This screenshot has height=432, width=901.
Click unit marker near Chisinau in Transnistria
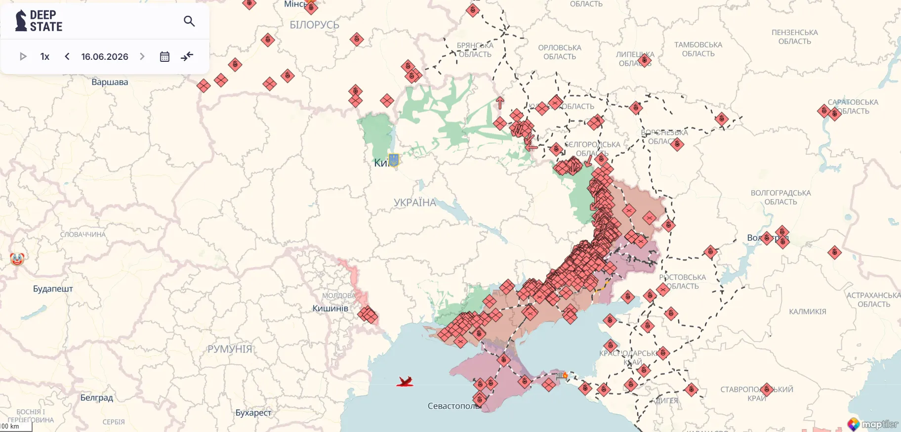pos(368,314)
